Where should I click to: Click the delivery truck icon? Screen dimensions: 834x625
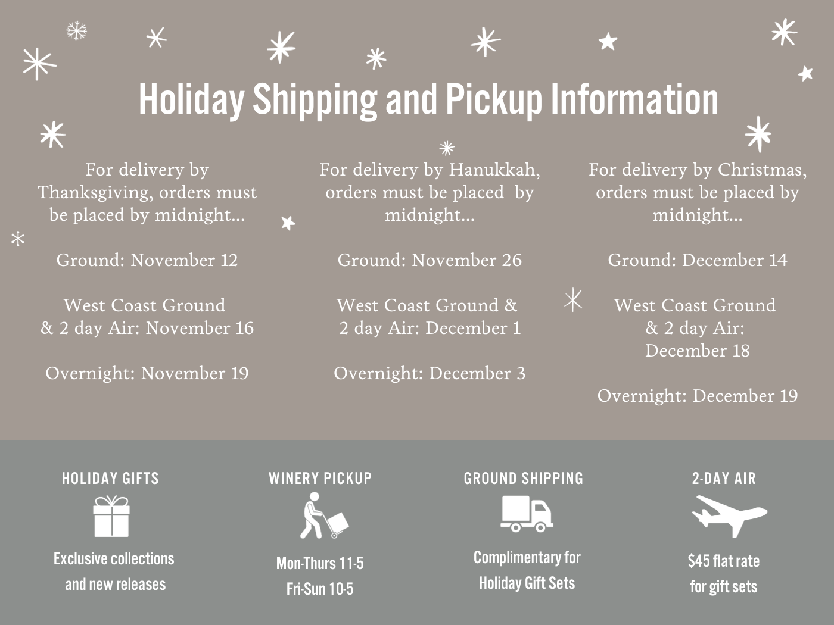[527, 513]
